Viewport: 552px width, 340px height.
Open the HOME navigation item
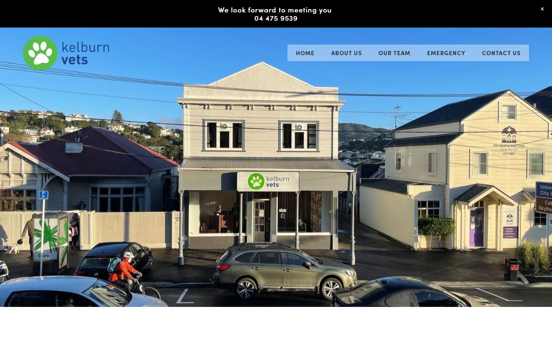point(305,53)
